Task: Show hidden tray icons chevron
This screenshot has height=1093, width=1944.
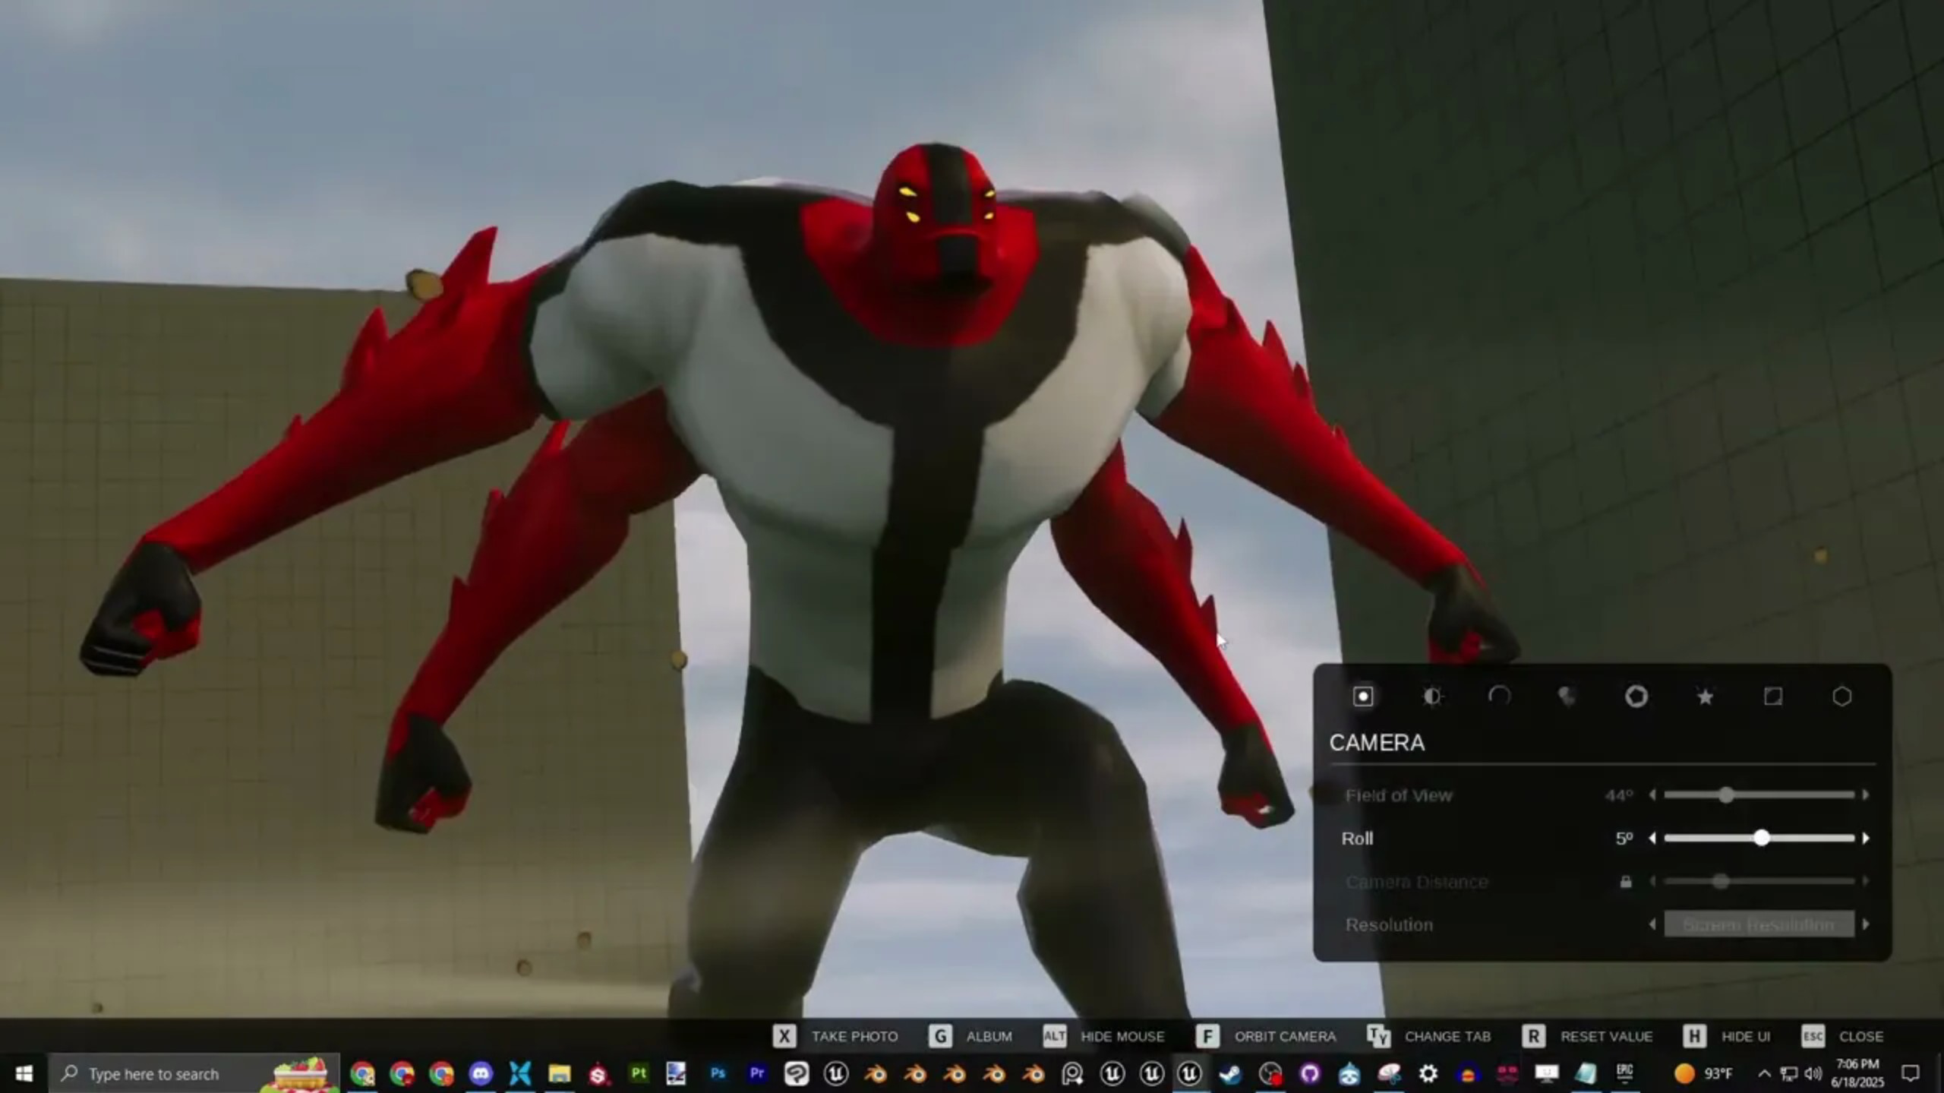Action: (1765, 1074)
